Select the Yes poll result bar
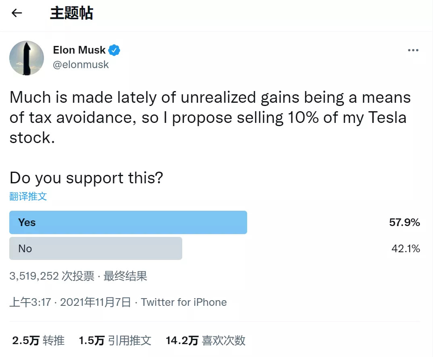The image size is (433, 357). coord(128,222)
